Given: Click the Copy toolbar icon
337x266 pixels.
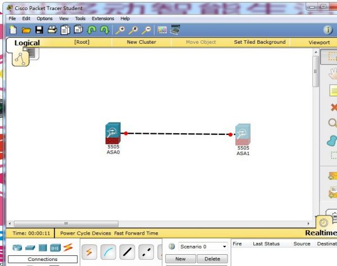Looking at the screenshot, I should point(65,30).
